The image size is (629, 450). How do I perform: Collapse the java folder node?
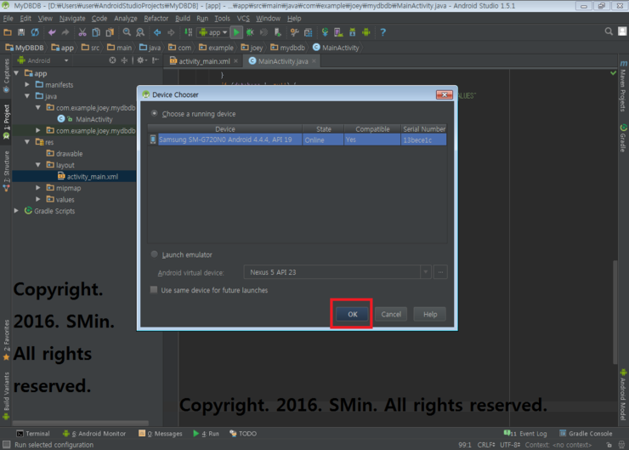(27, 96)
